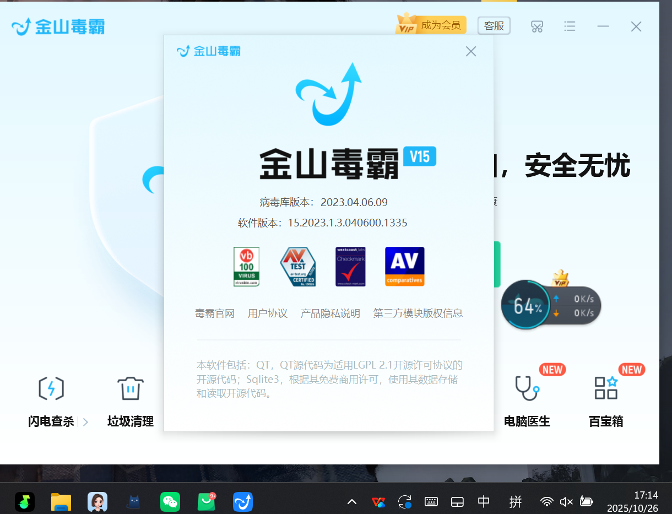Show hidden tray icons chevron
The height and width of the screenshot is (514, 672).
click(x=352, y=502)
